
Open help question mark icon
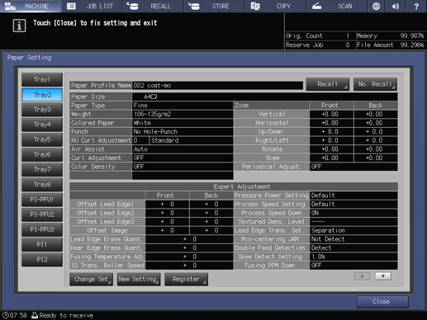click(x=416, y=6)
